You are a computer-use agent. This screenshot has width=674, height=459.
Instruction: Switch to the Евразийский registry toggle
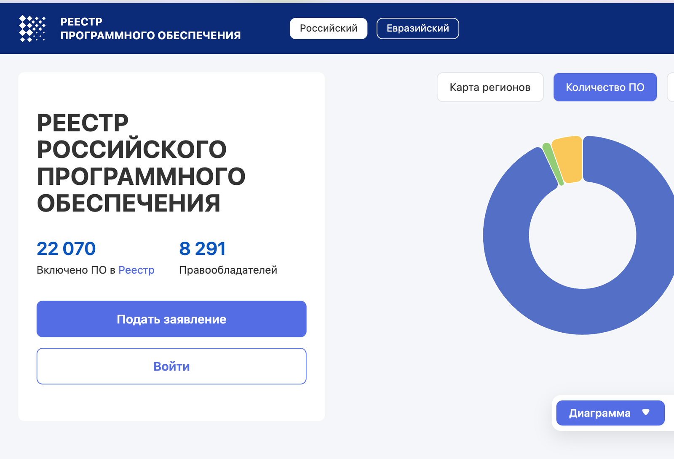417,29
